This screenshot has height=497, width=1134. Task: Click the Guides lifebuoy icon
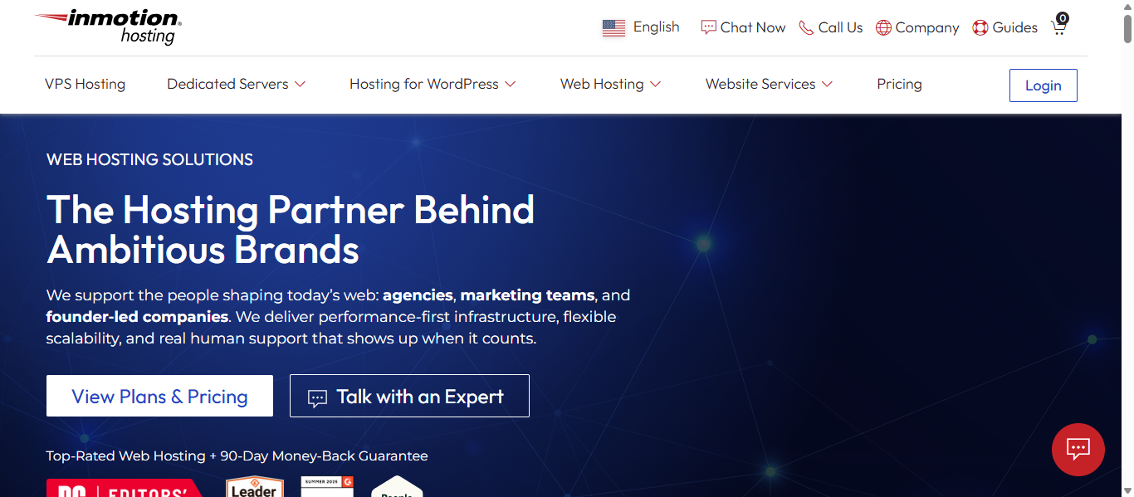[x=980, y=27]
